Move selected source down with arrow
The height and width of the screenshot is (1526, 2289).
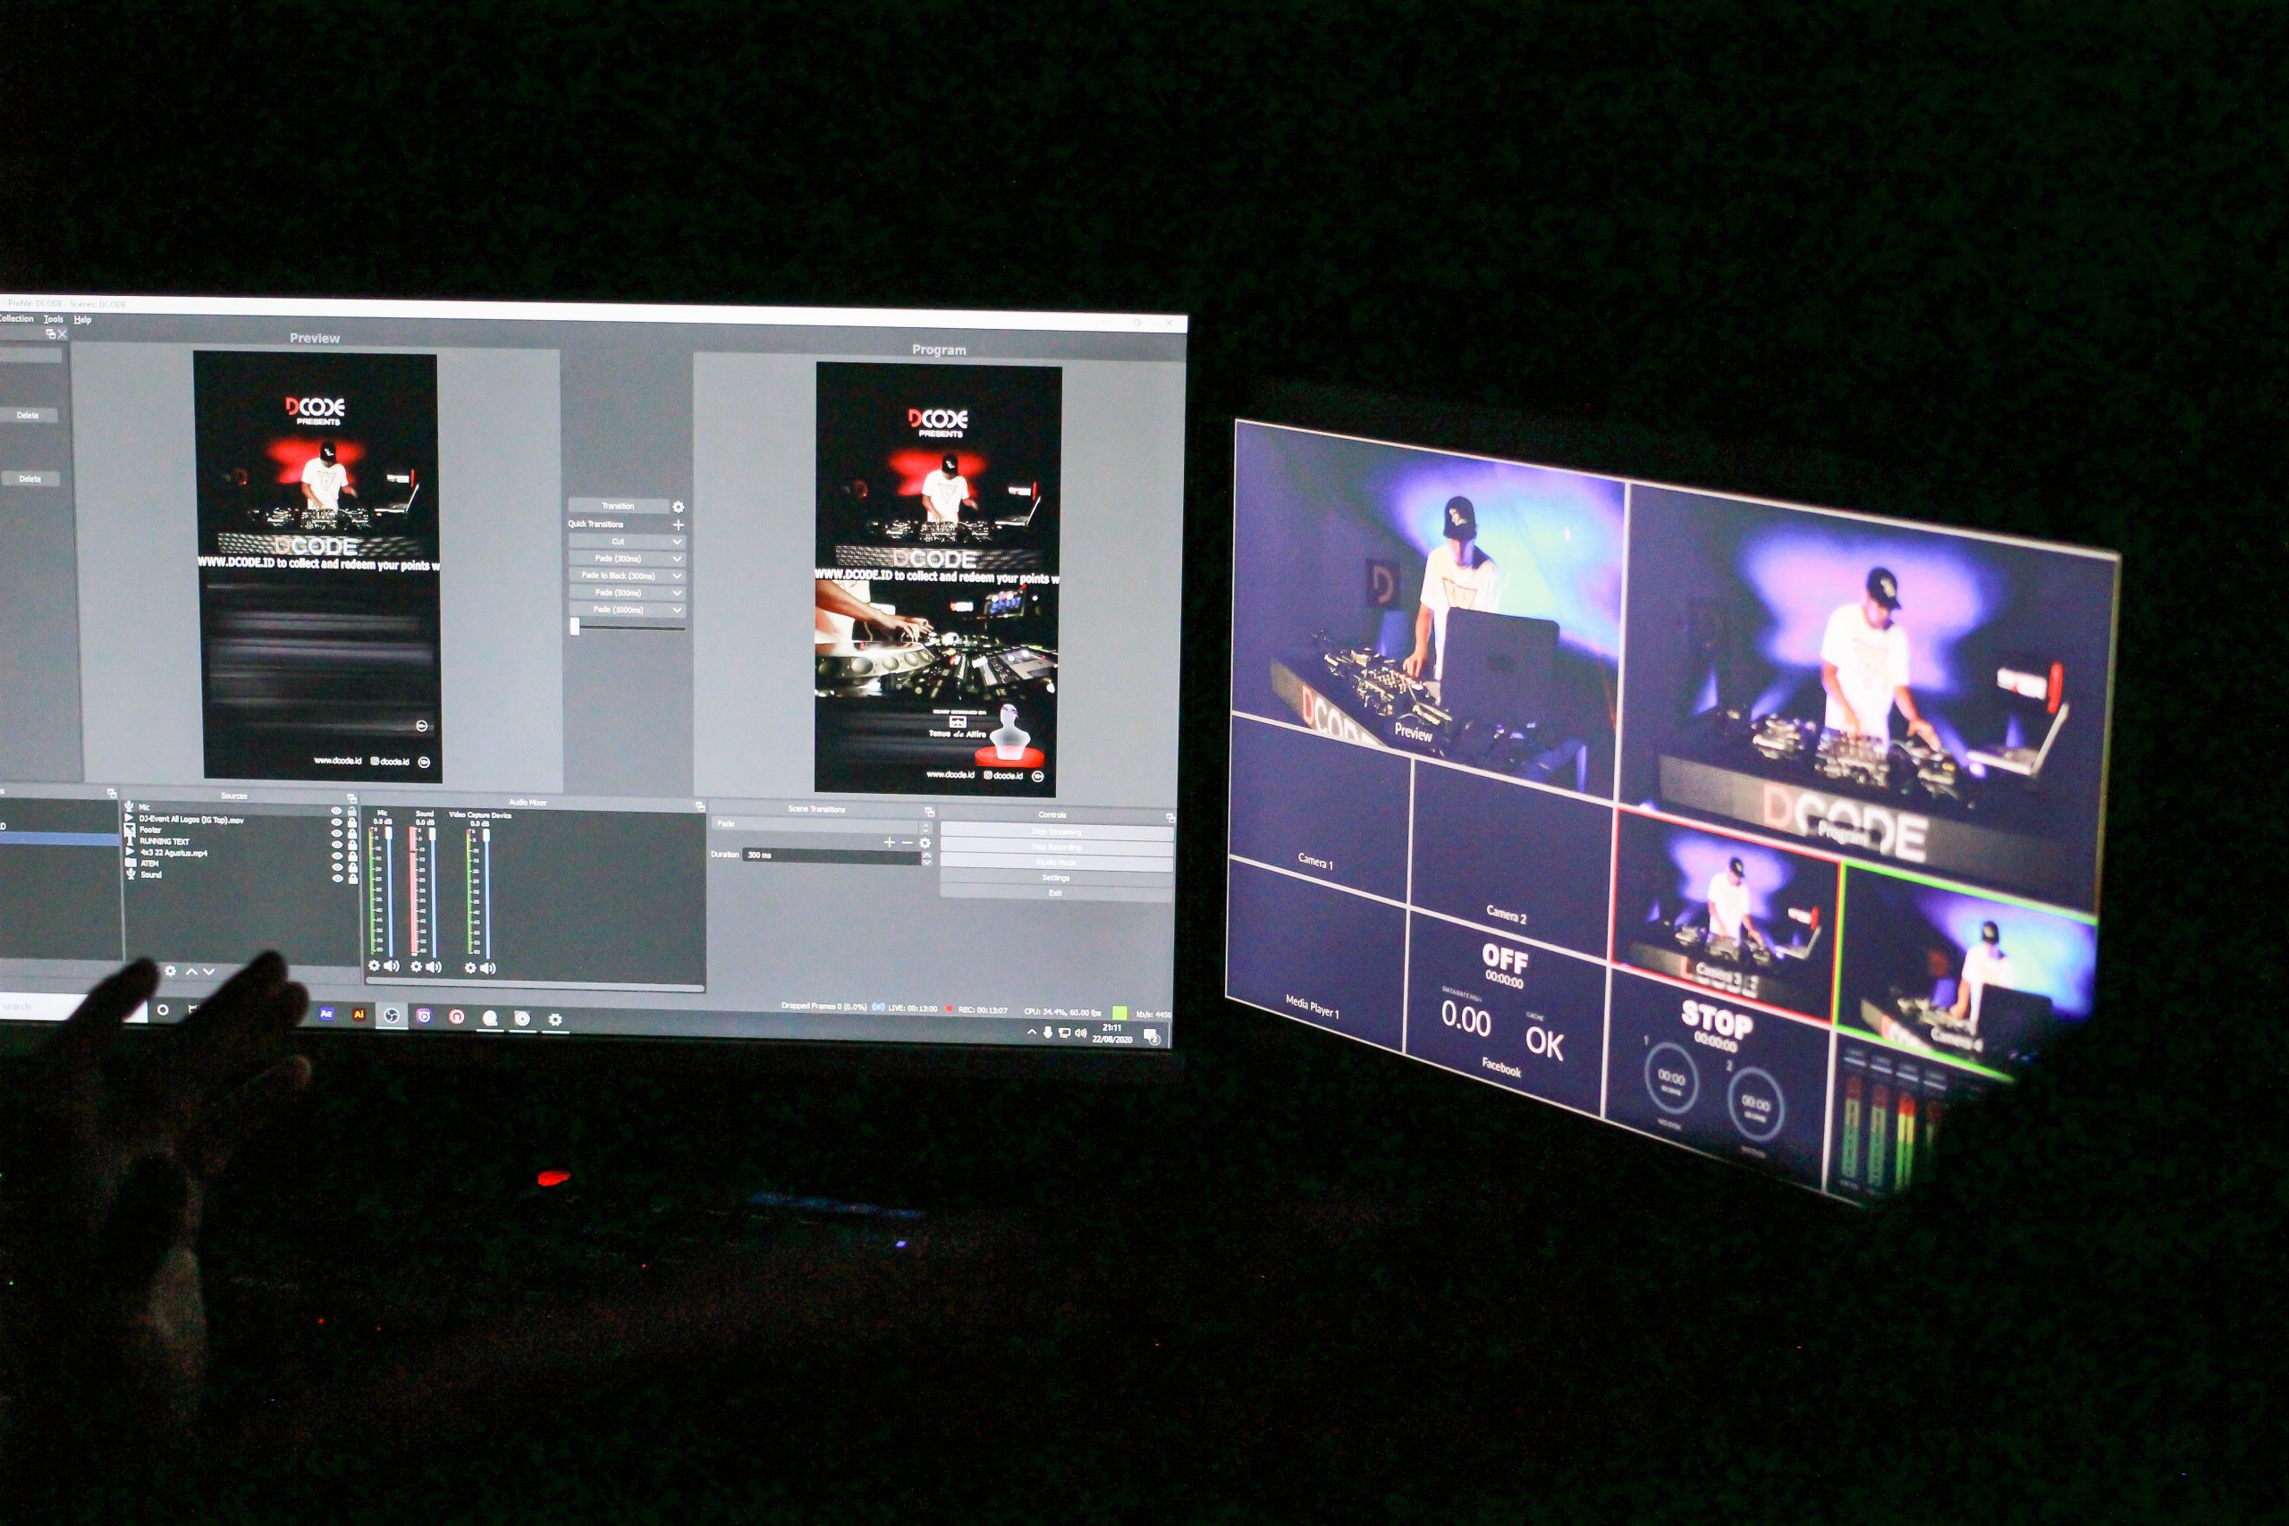(208, 971)
